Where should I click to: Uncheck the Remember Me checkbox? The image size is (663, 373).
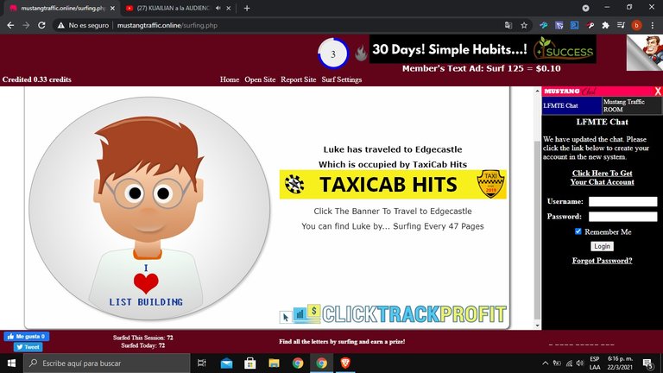(578, 231)
